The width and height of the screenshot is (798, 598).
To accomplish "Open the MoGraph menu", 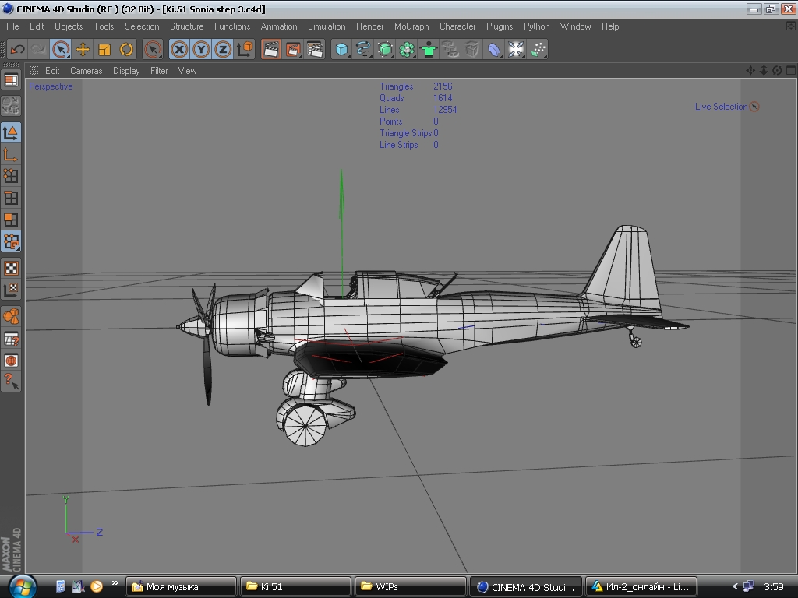I will [411, 26].
